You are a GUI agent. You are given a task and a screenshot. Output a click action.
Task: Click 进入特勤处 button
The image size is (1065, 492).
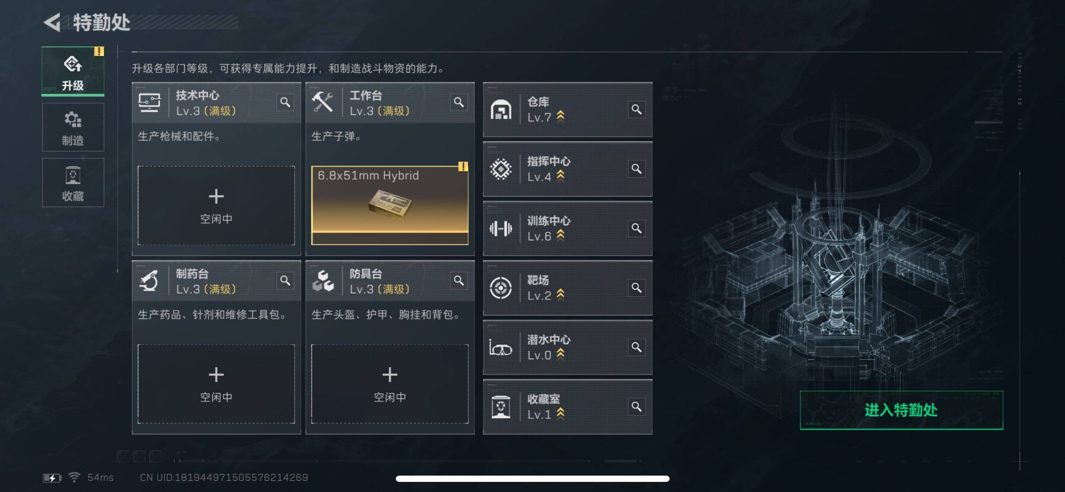point(901,410)
